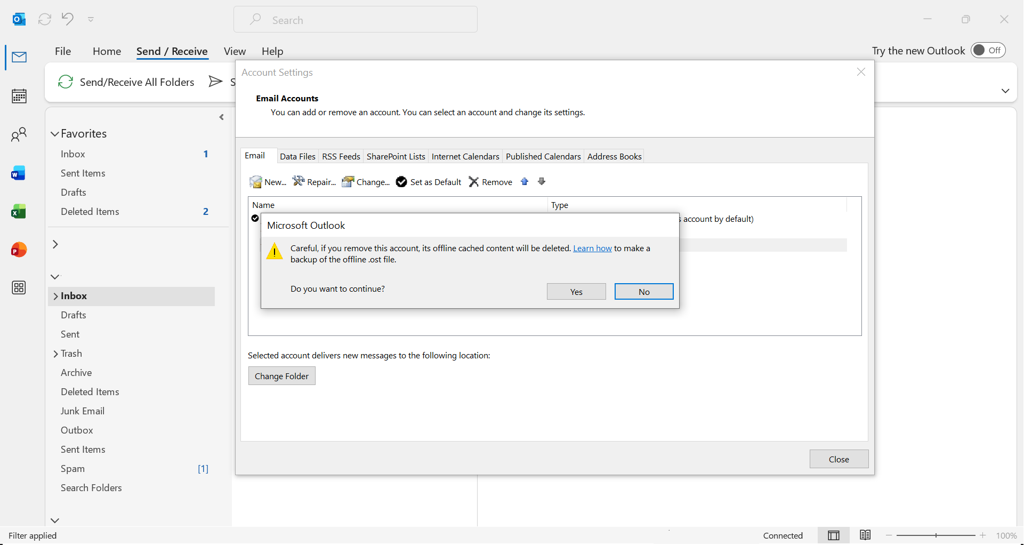The image size is (1024, 545).
Task: Open the File menu
Action: pos(63,51)
